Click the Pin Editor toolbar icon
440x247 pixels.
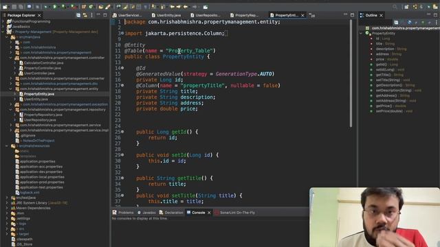coord(206,7)
